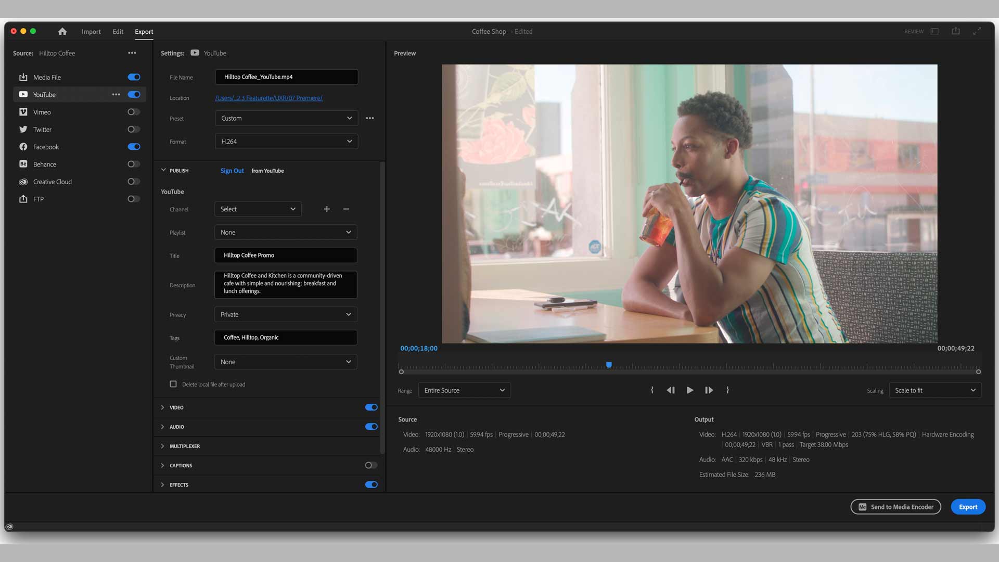Screen dimensions: 999x562
Task: Step back one frame in preview
Action: [x=671, y=390]
